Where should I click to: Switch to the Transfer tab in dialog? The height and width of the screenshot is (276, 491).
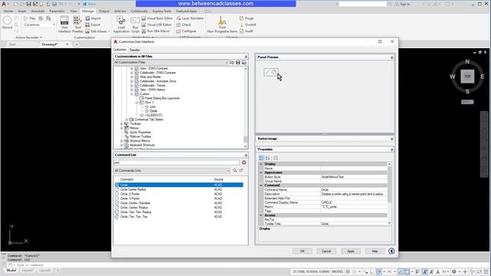135,50
